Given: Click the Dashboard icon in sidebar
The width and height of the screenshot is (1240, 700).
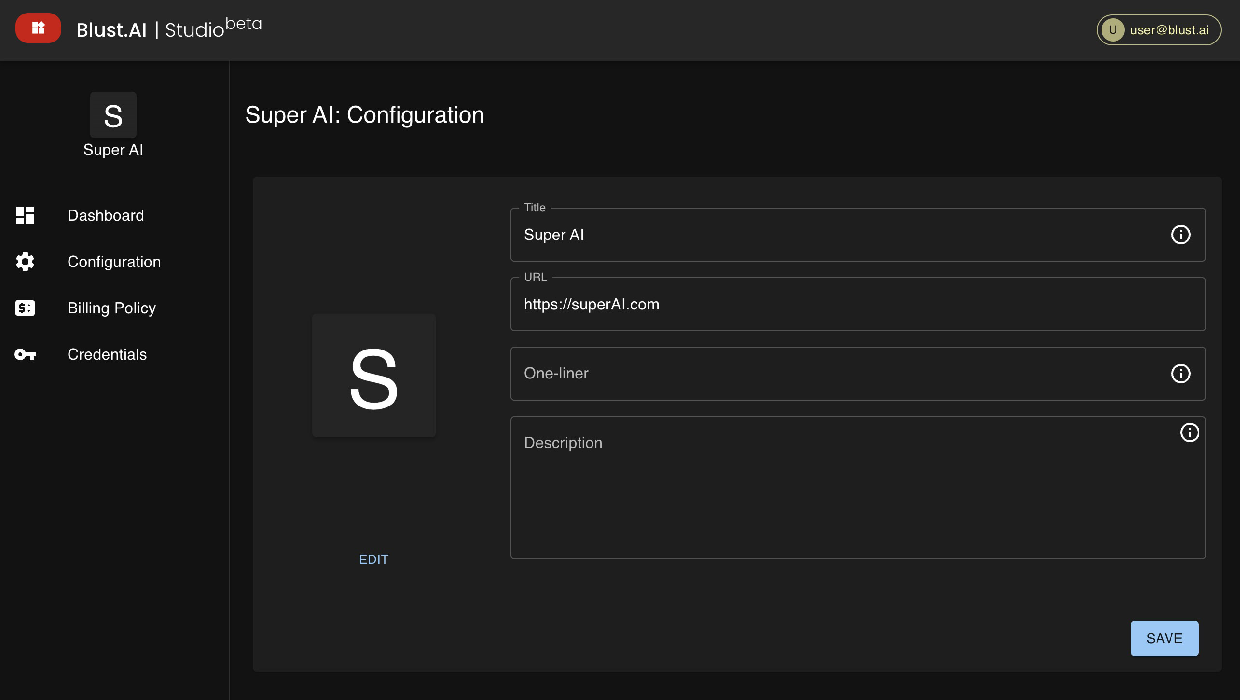Looking at the screenshot, I should click(25, 215).
